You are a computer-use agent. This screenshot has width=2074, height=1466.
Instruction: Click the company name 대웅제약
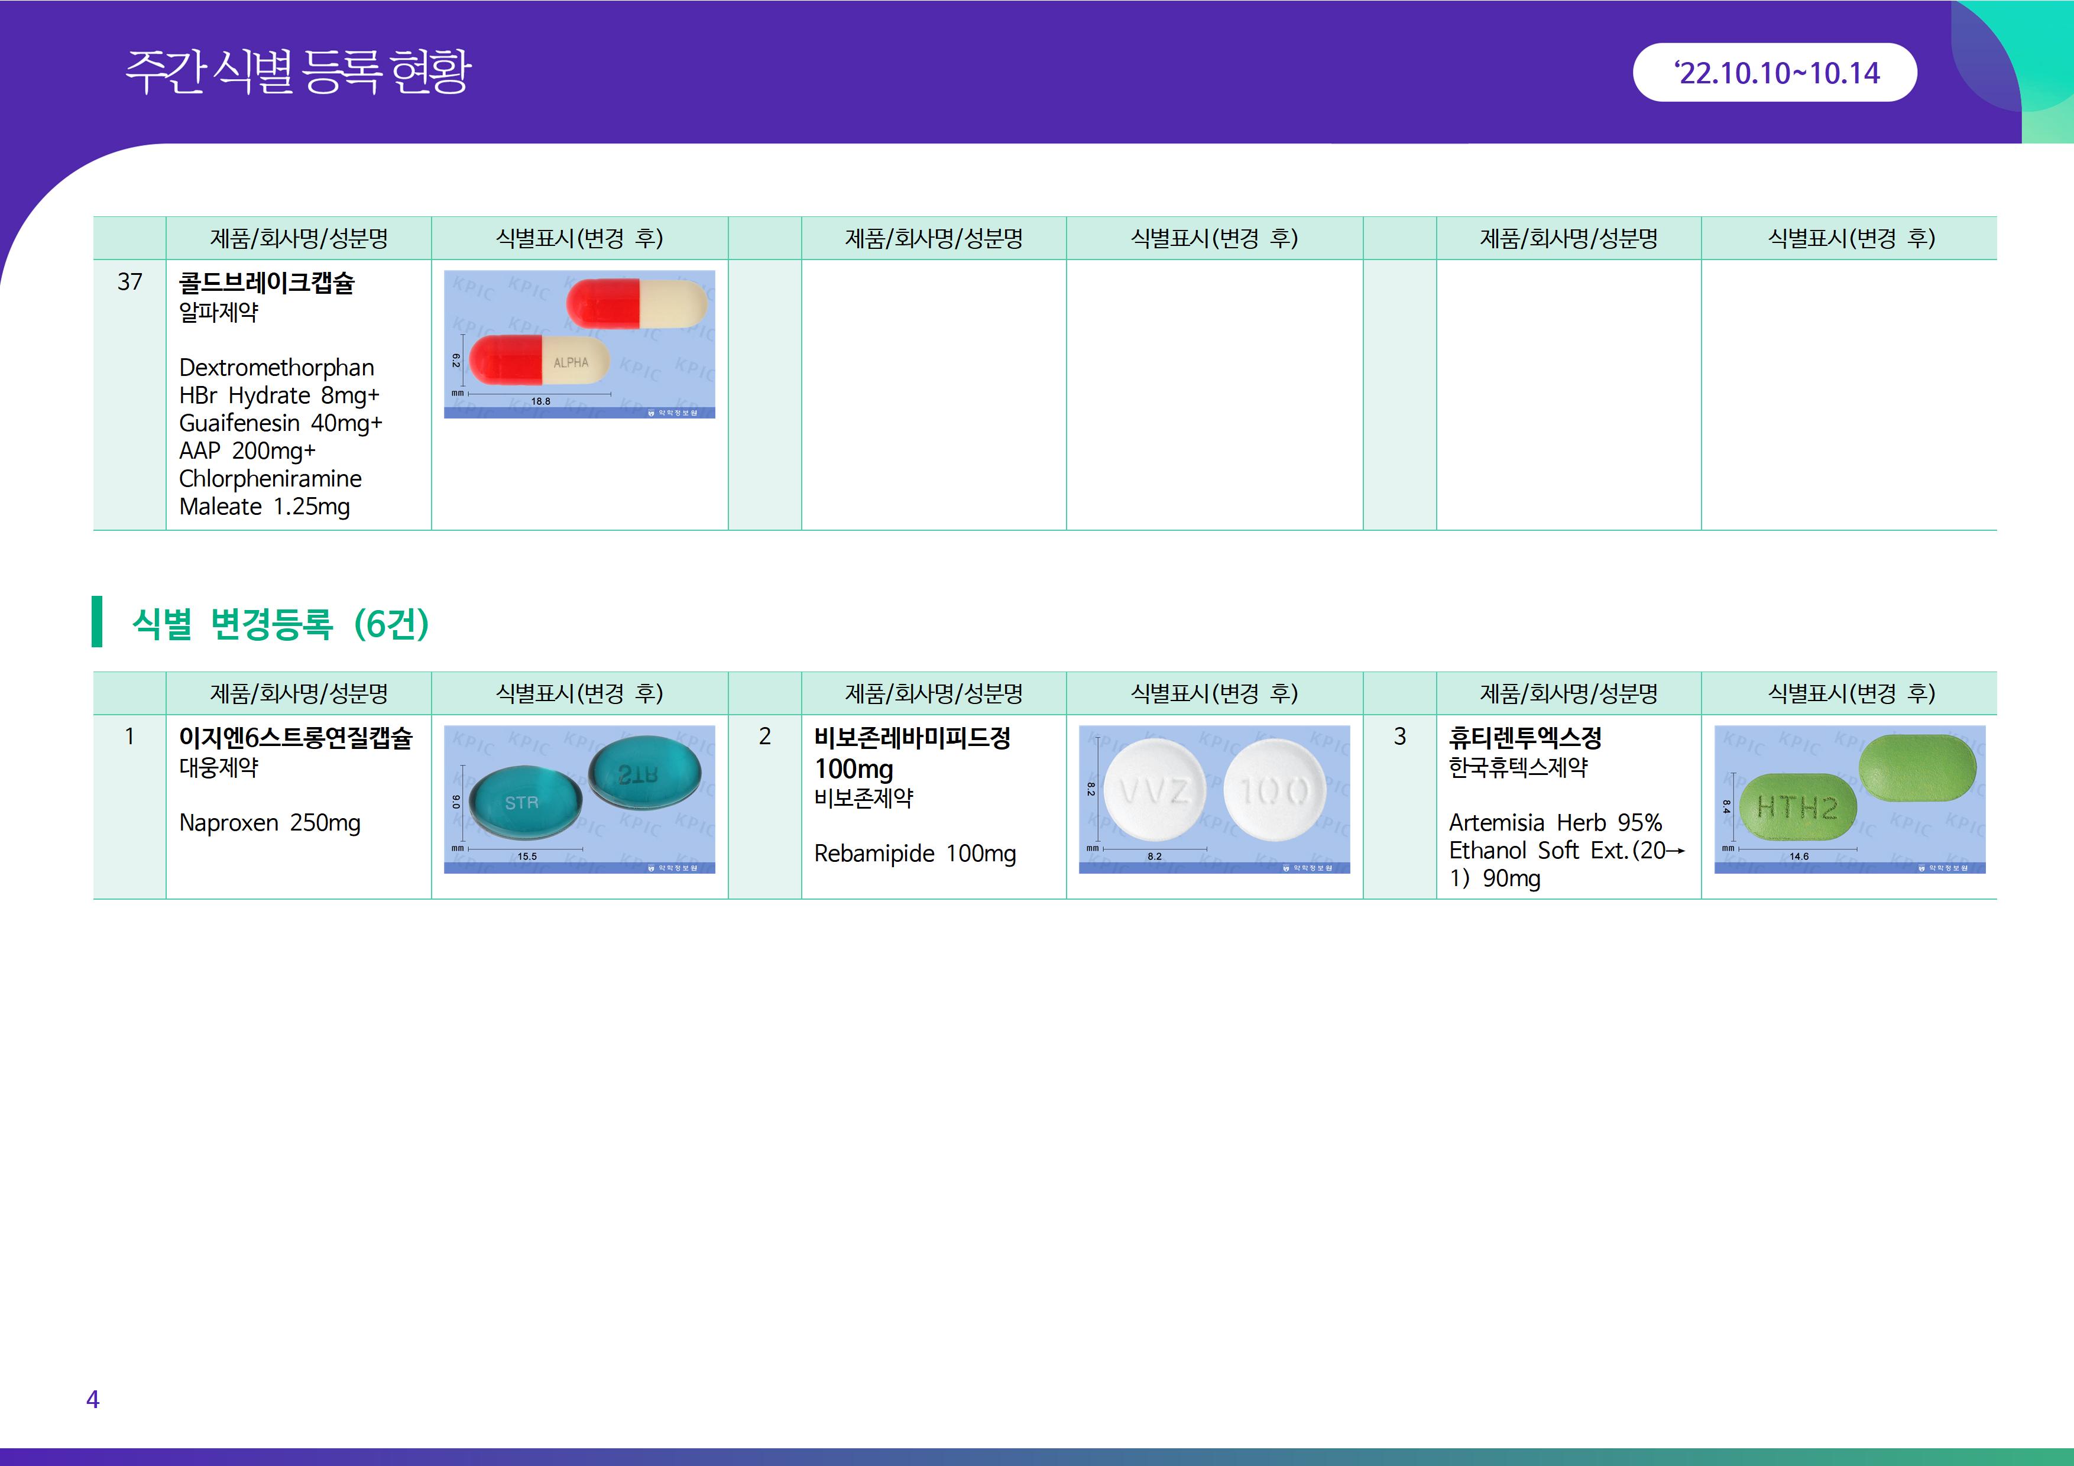(219, 768)
